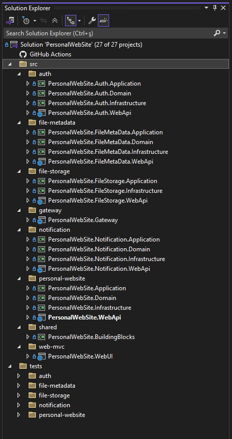
Task: Expand the file-metadata folder under tests
Action: click(x=19, y=386)
